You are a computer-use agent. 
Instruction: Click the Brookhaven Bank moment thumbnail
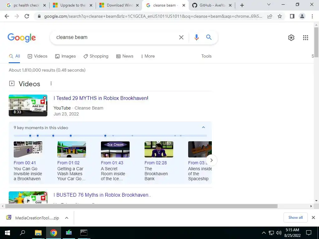point(159,149)
